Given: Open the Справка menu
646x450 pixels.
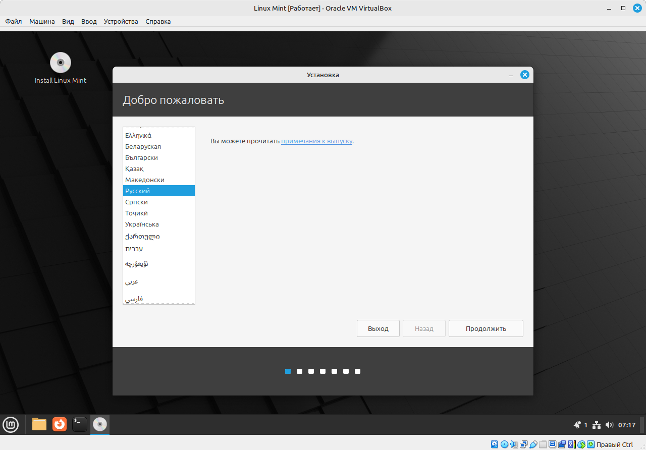Looking at the screenshot, I should tap(158, 21).
